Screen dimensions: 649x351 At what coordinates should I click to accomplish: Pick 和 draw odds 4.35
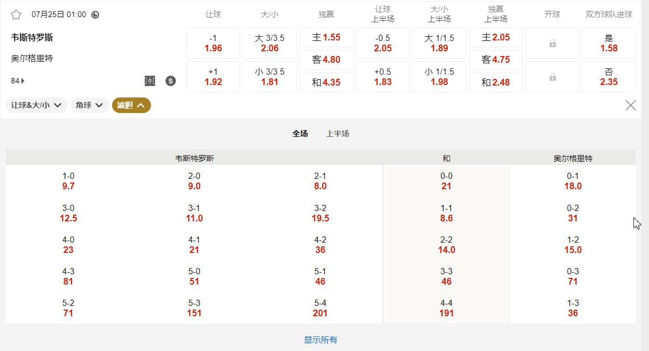coord(326,82)
